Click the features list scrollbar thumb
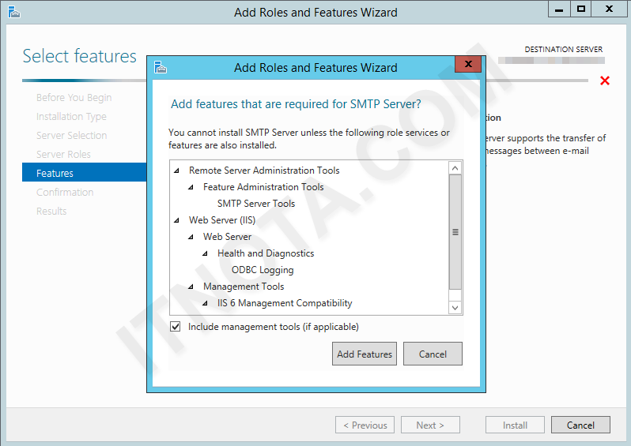The height and width of the screenshot is (446, 631). point(455,232)
